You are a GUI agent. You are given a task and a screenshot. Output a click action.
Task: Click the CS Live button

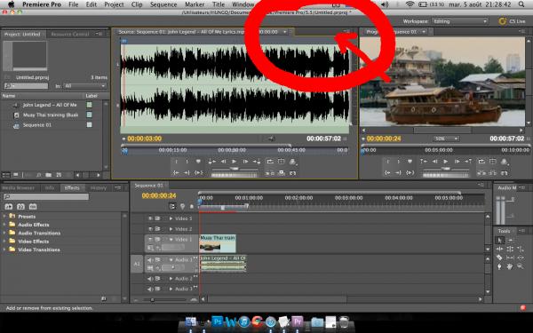pos(513,21)
